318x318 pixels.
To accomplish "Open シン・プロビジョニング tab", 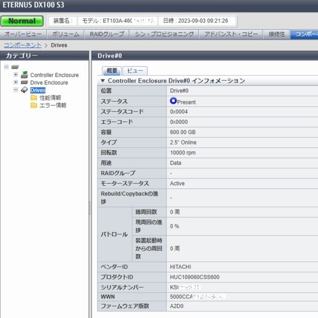I will [x=164, y=34].
